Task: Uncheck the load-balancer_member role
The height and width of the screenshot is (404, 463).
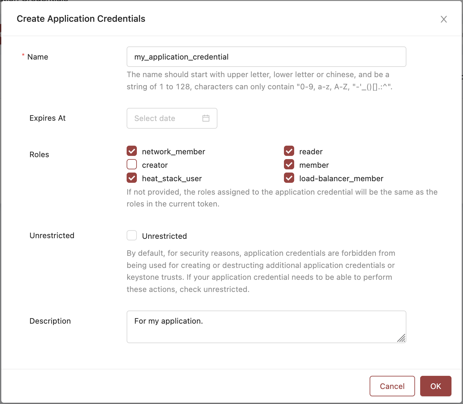Action: click(289, 178)
